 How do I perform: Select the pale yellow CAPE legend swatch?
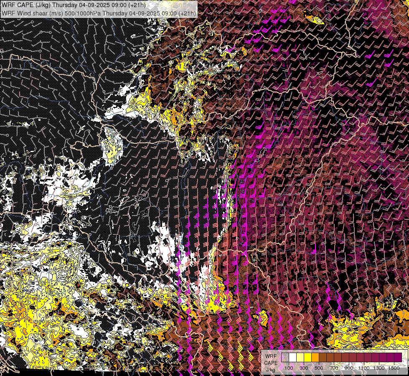click(300, 357)
